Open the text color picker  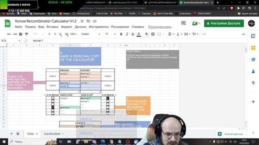coord(139,34)
